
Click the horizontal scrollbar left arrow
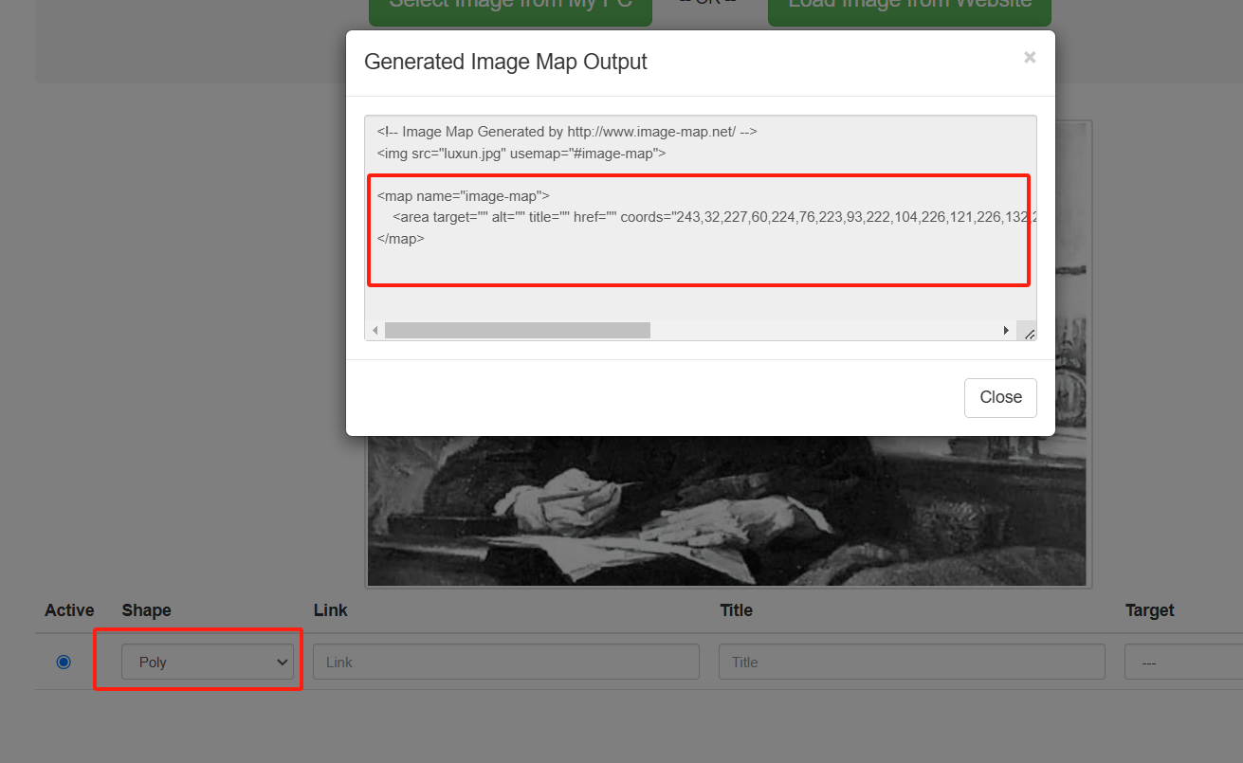(375, 330)
